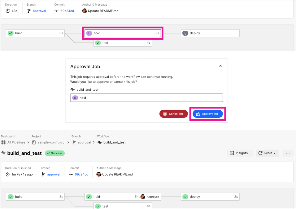Click approval branch link in top header
Screen dimensions: 296x209
(x=39, y=11)
